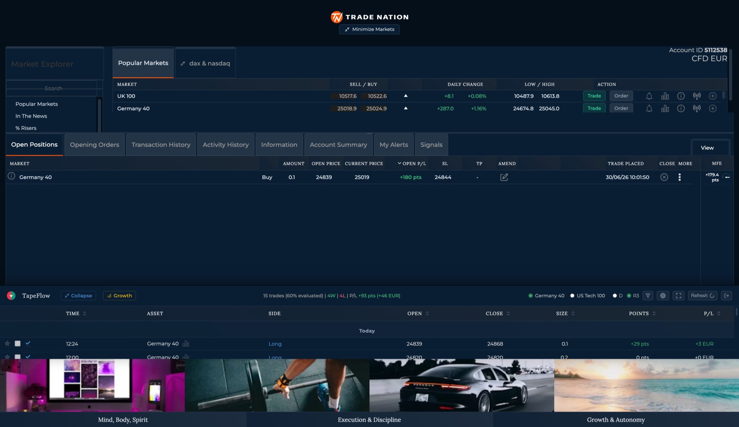Open the Signals tab

[431, 145]
